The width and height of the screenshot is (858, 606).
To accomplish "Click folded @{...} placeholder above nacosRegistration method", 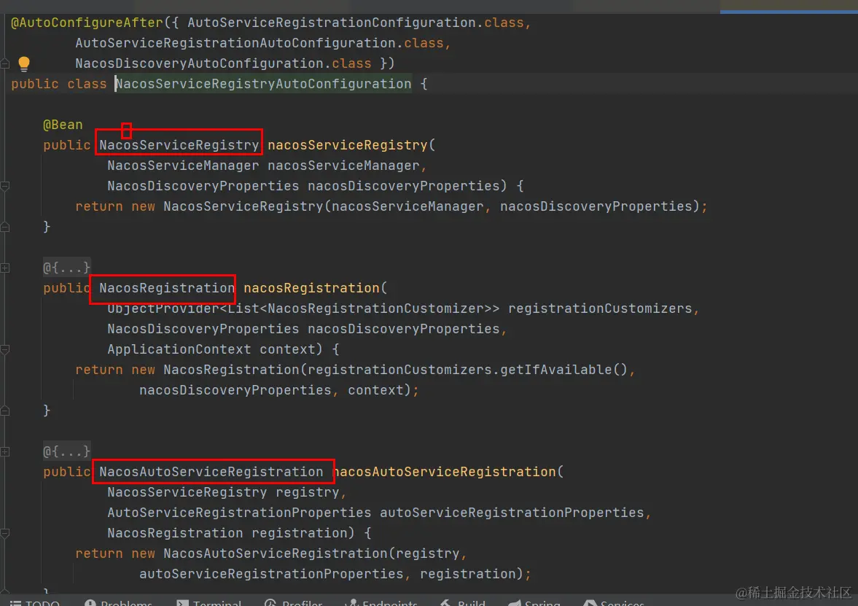I will pos(67,268).
